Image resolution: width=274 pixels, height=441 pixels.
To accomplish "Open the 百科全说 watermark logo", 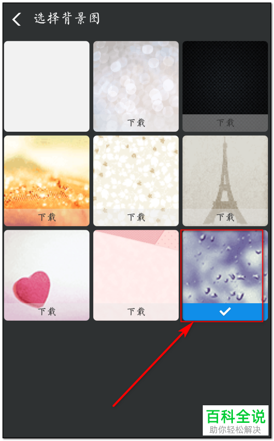I will click(236, 421).
